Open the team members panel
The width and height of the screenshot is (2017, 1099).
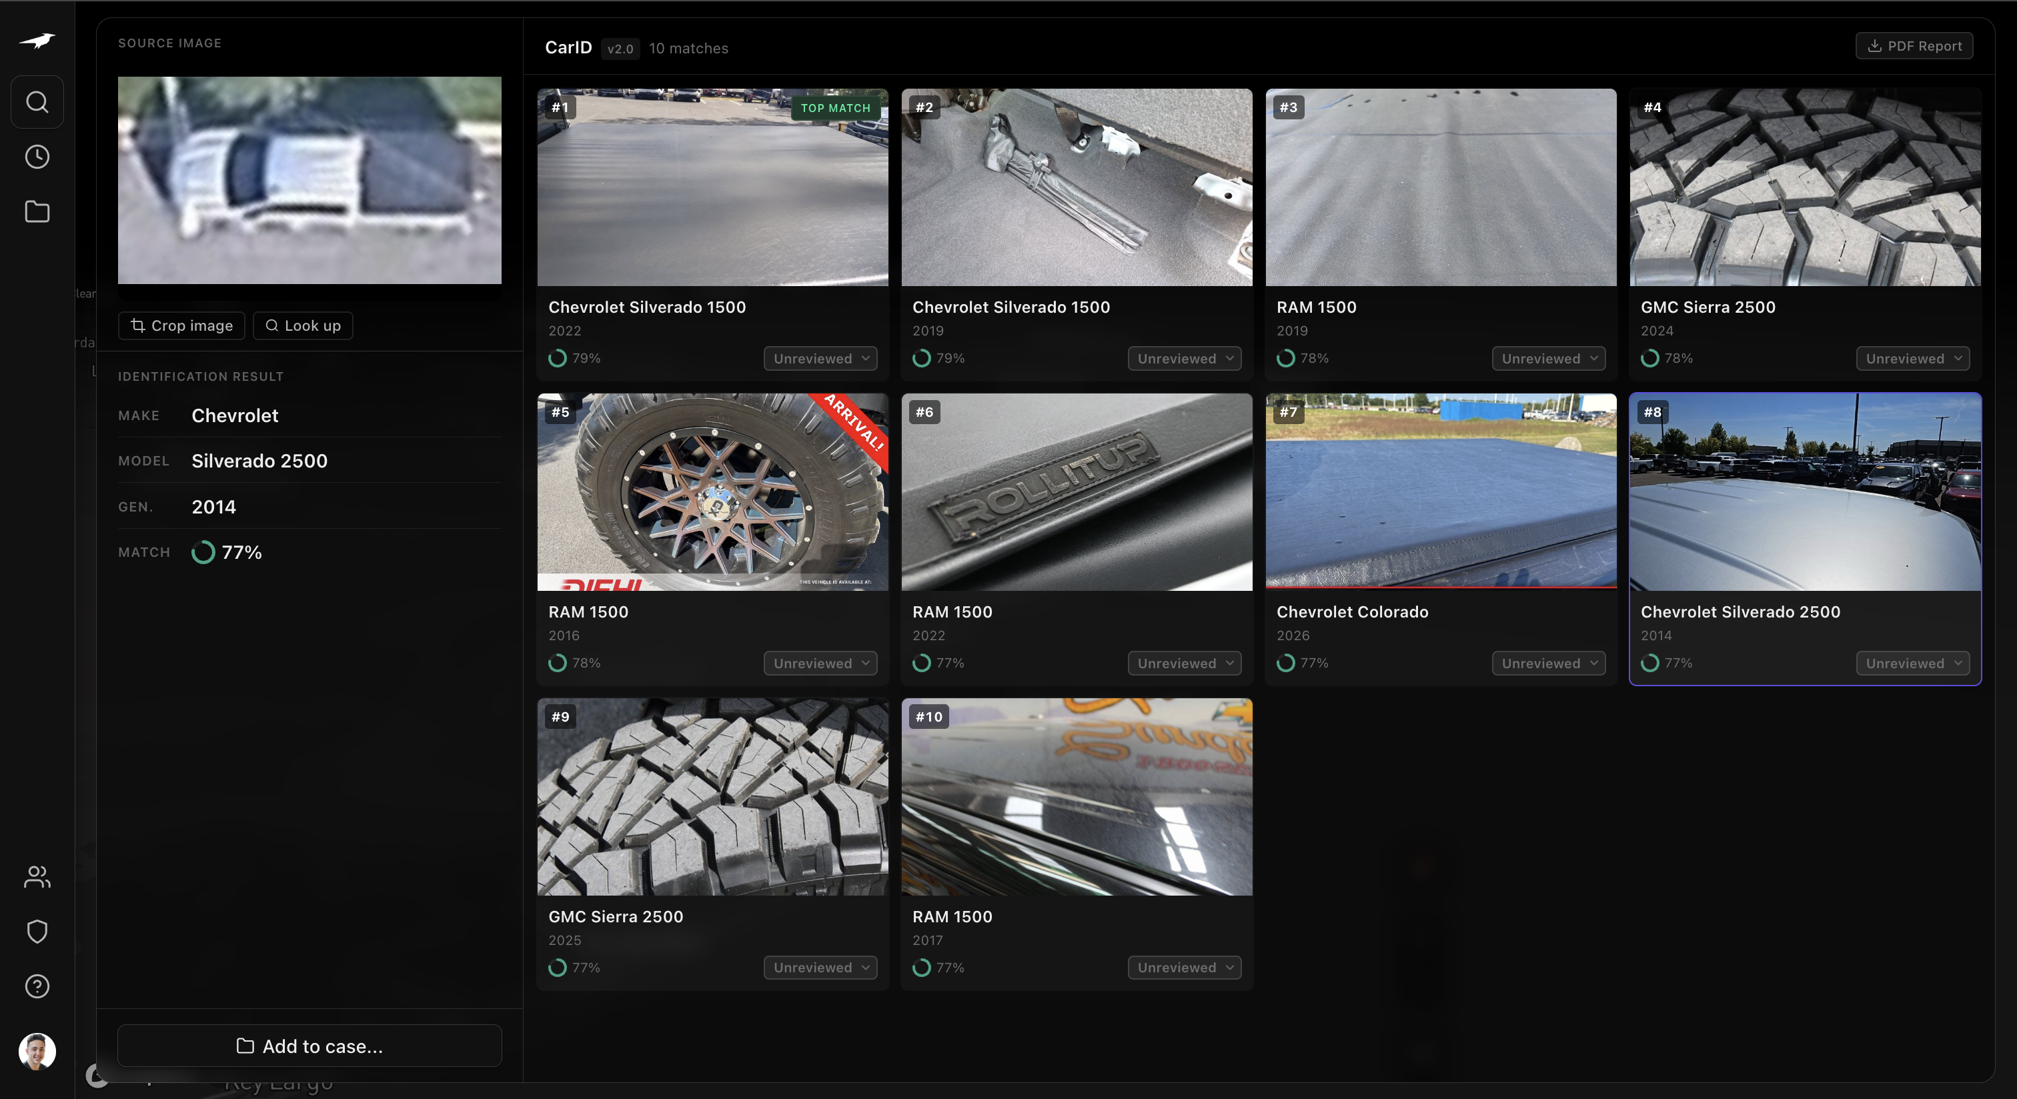37,877
